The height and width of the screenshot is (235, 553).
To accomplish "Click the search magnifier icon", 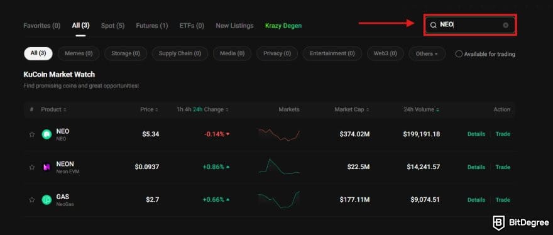I will tap(433, 25).
